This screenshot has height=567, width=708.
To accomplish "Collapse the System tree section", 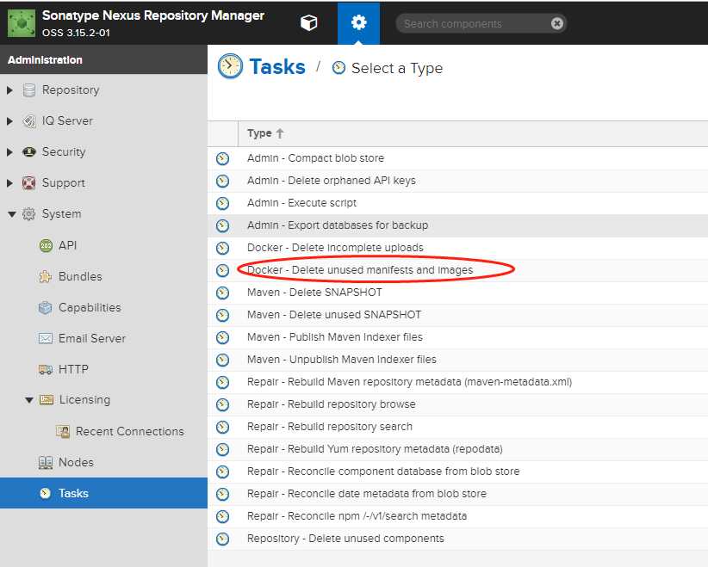I will click(x=11, y=214).
